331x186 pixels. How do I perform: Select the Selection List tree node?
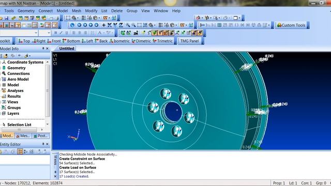tap(19, 125)
